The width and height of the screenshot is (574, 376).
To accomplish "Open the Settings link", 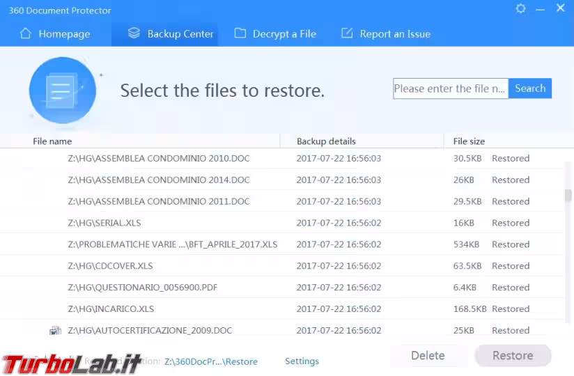I will pyautogui.click(x=302, y=361).
